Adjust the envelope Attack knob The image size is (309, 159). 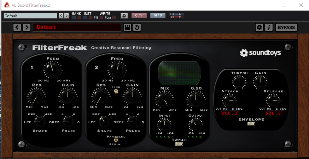[x=229, y=100]
